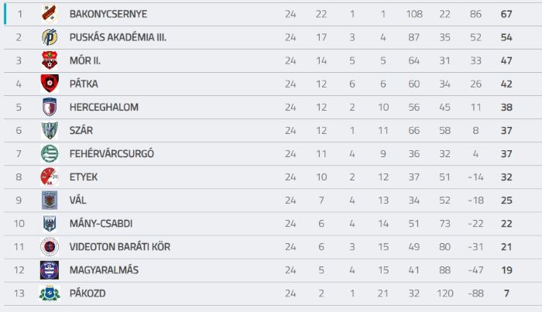This screenshot has height=312, width=542.
Task: Open the Herceghalom club crest
Action: (50, 107)
